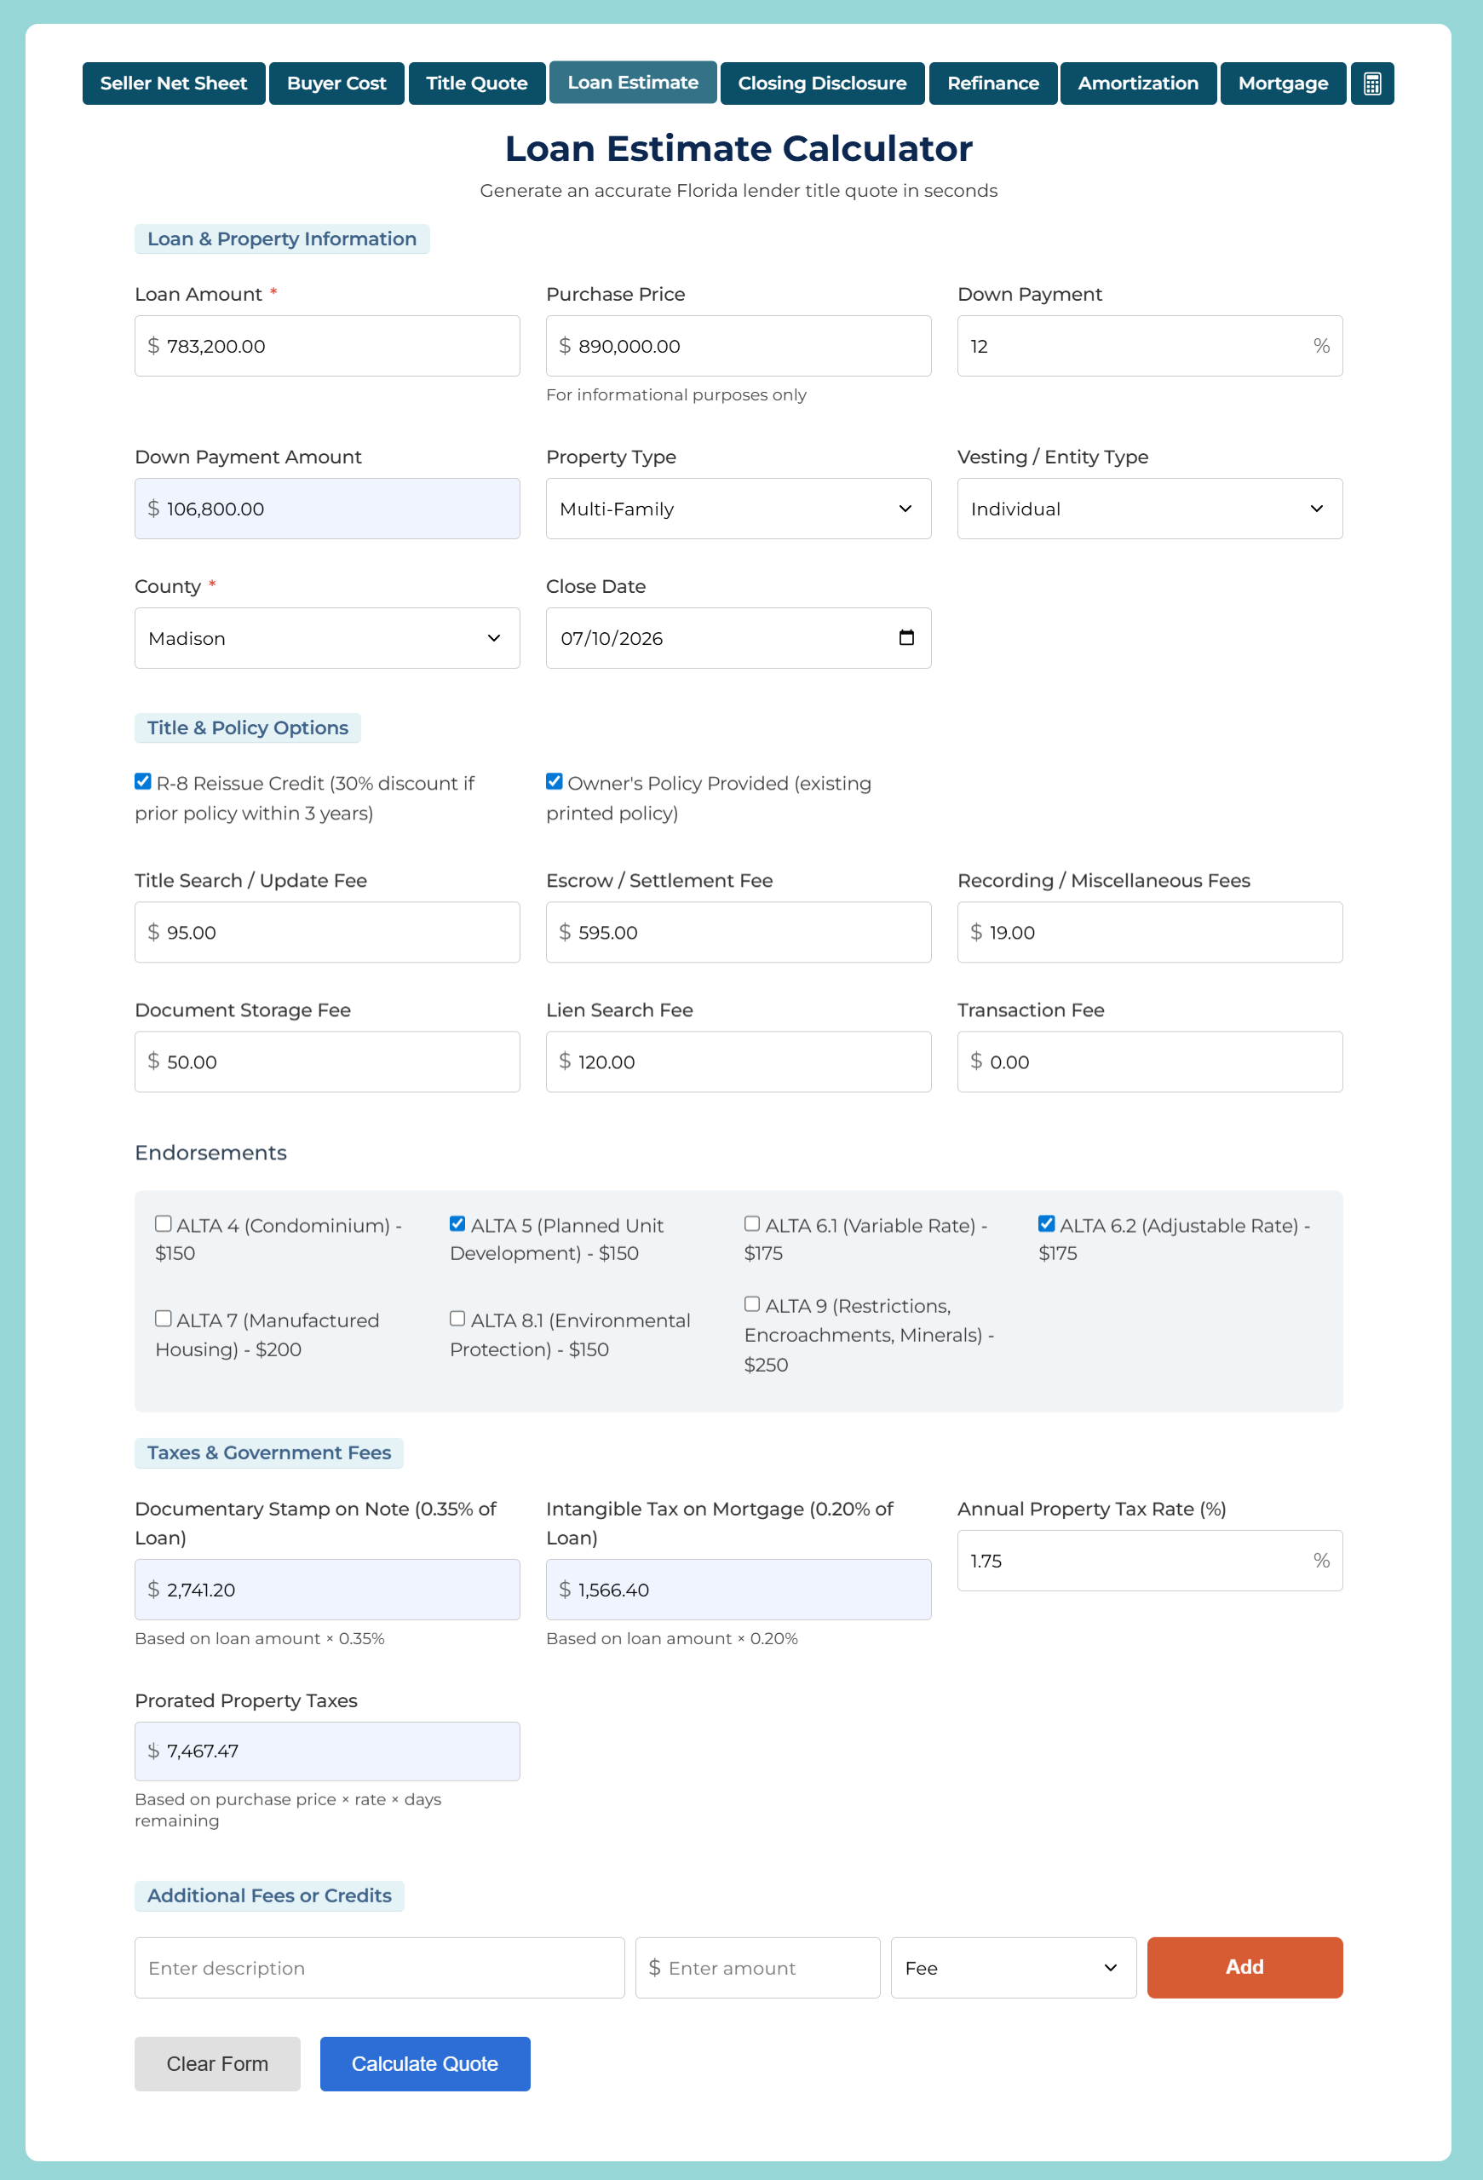Switch to the Seller Net Sheet tab
Viewport: 1483px width, 2180px height.
(174, 83)
